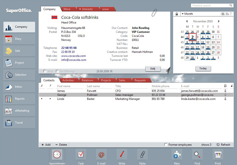Screen dimensions: 237x165
Task: Toggle the Stop checkbox
Action: pyautogui.click(x=45, y=71)
